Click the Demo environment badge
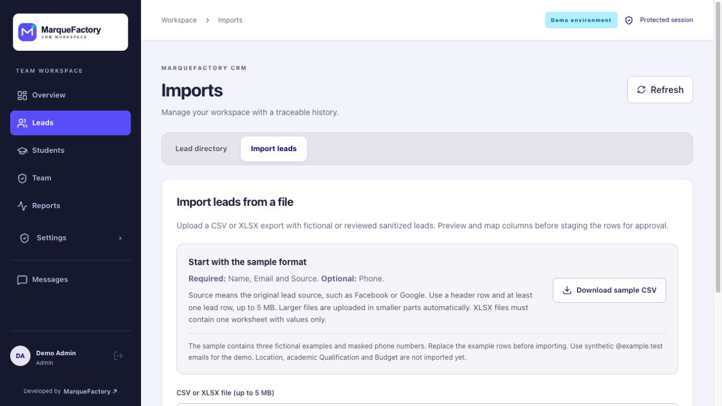Image resolution: width=722 pixels, height=406 pixels. 581,20
